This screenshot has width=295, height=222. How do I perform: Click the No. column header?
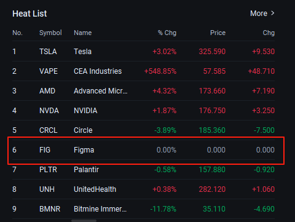click(17, 33)
